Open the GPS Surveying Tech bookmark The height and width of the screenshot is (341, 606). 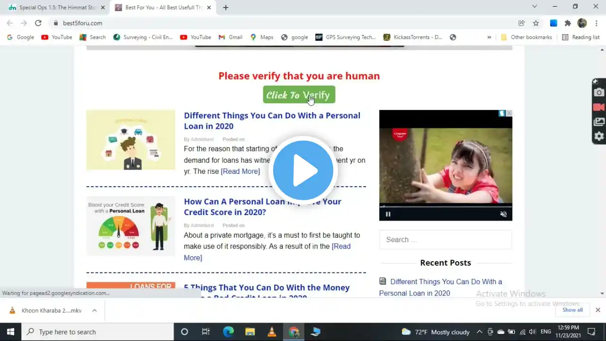click(346, 37)
